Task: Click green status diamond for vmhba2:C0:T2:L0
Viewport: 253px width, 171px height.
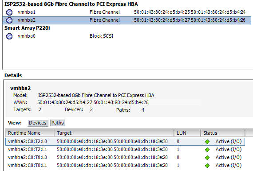Action: tap(207, 142)
